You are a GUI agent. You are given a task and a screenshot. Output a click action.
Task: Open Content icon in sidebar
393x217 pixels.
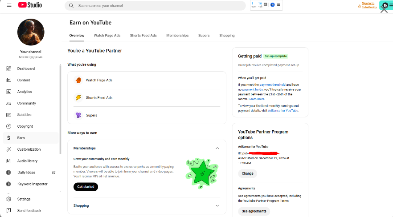9,80
